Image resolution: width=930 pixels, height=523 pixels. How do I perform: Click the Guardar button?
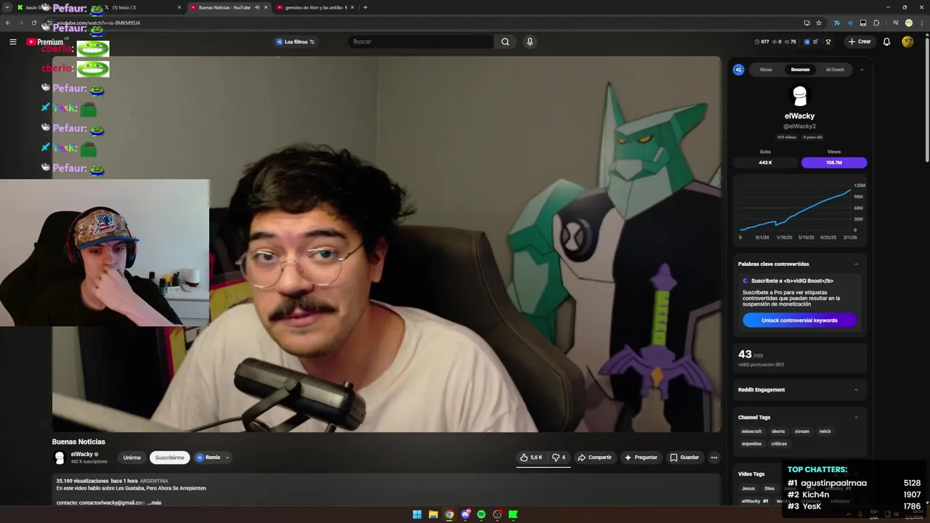tap(684, 458)
